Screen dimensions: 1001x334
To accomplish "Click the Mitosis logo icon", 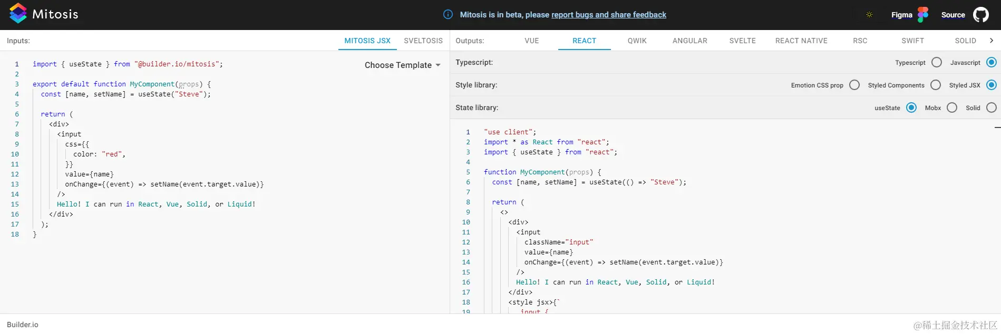I will click(18, 14).
